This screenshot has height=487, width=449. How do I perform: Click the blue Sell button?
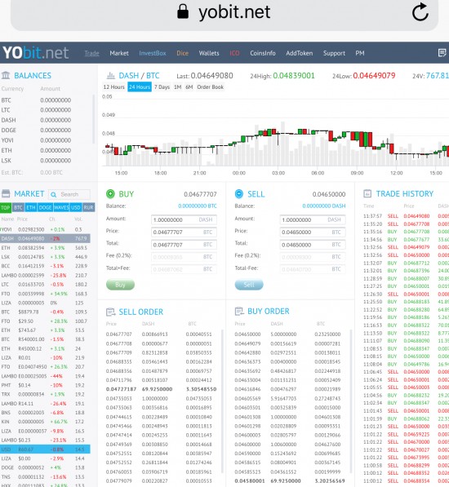tap(249, 285)
